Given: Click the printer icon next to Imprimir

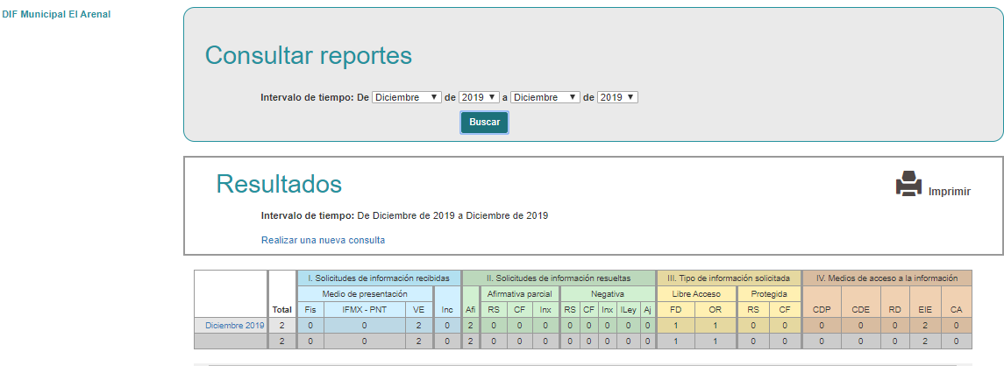Looking at the screenshot, I should tap(908, 183).
